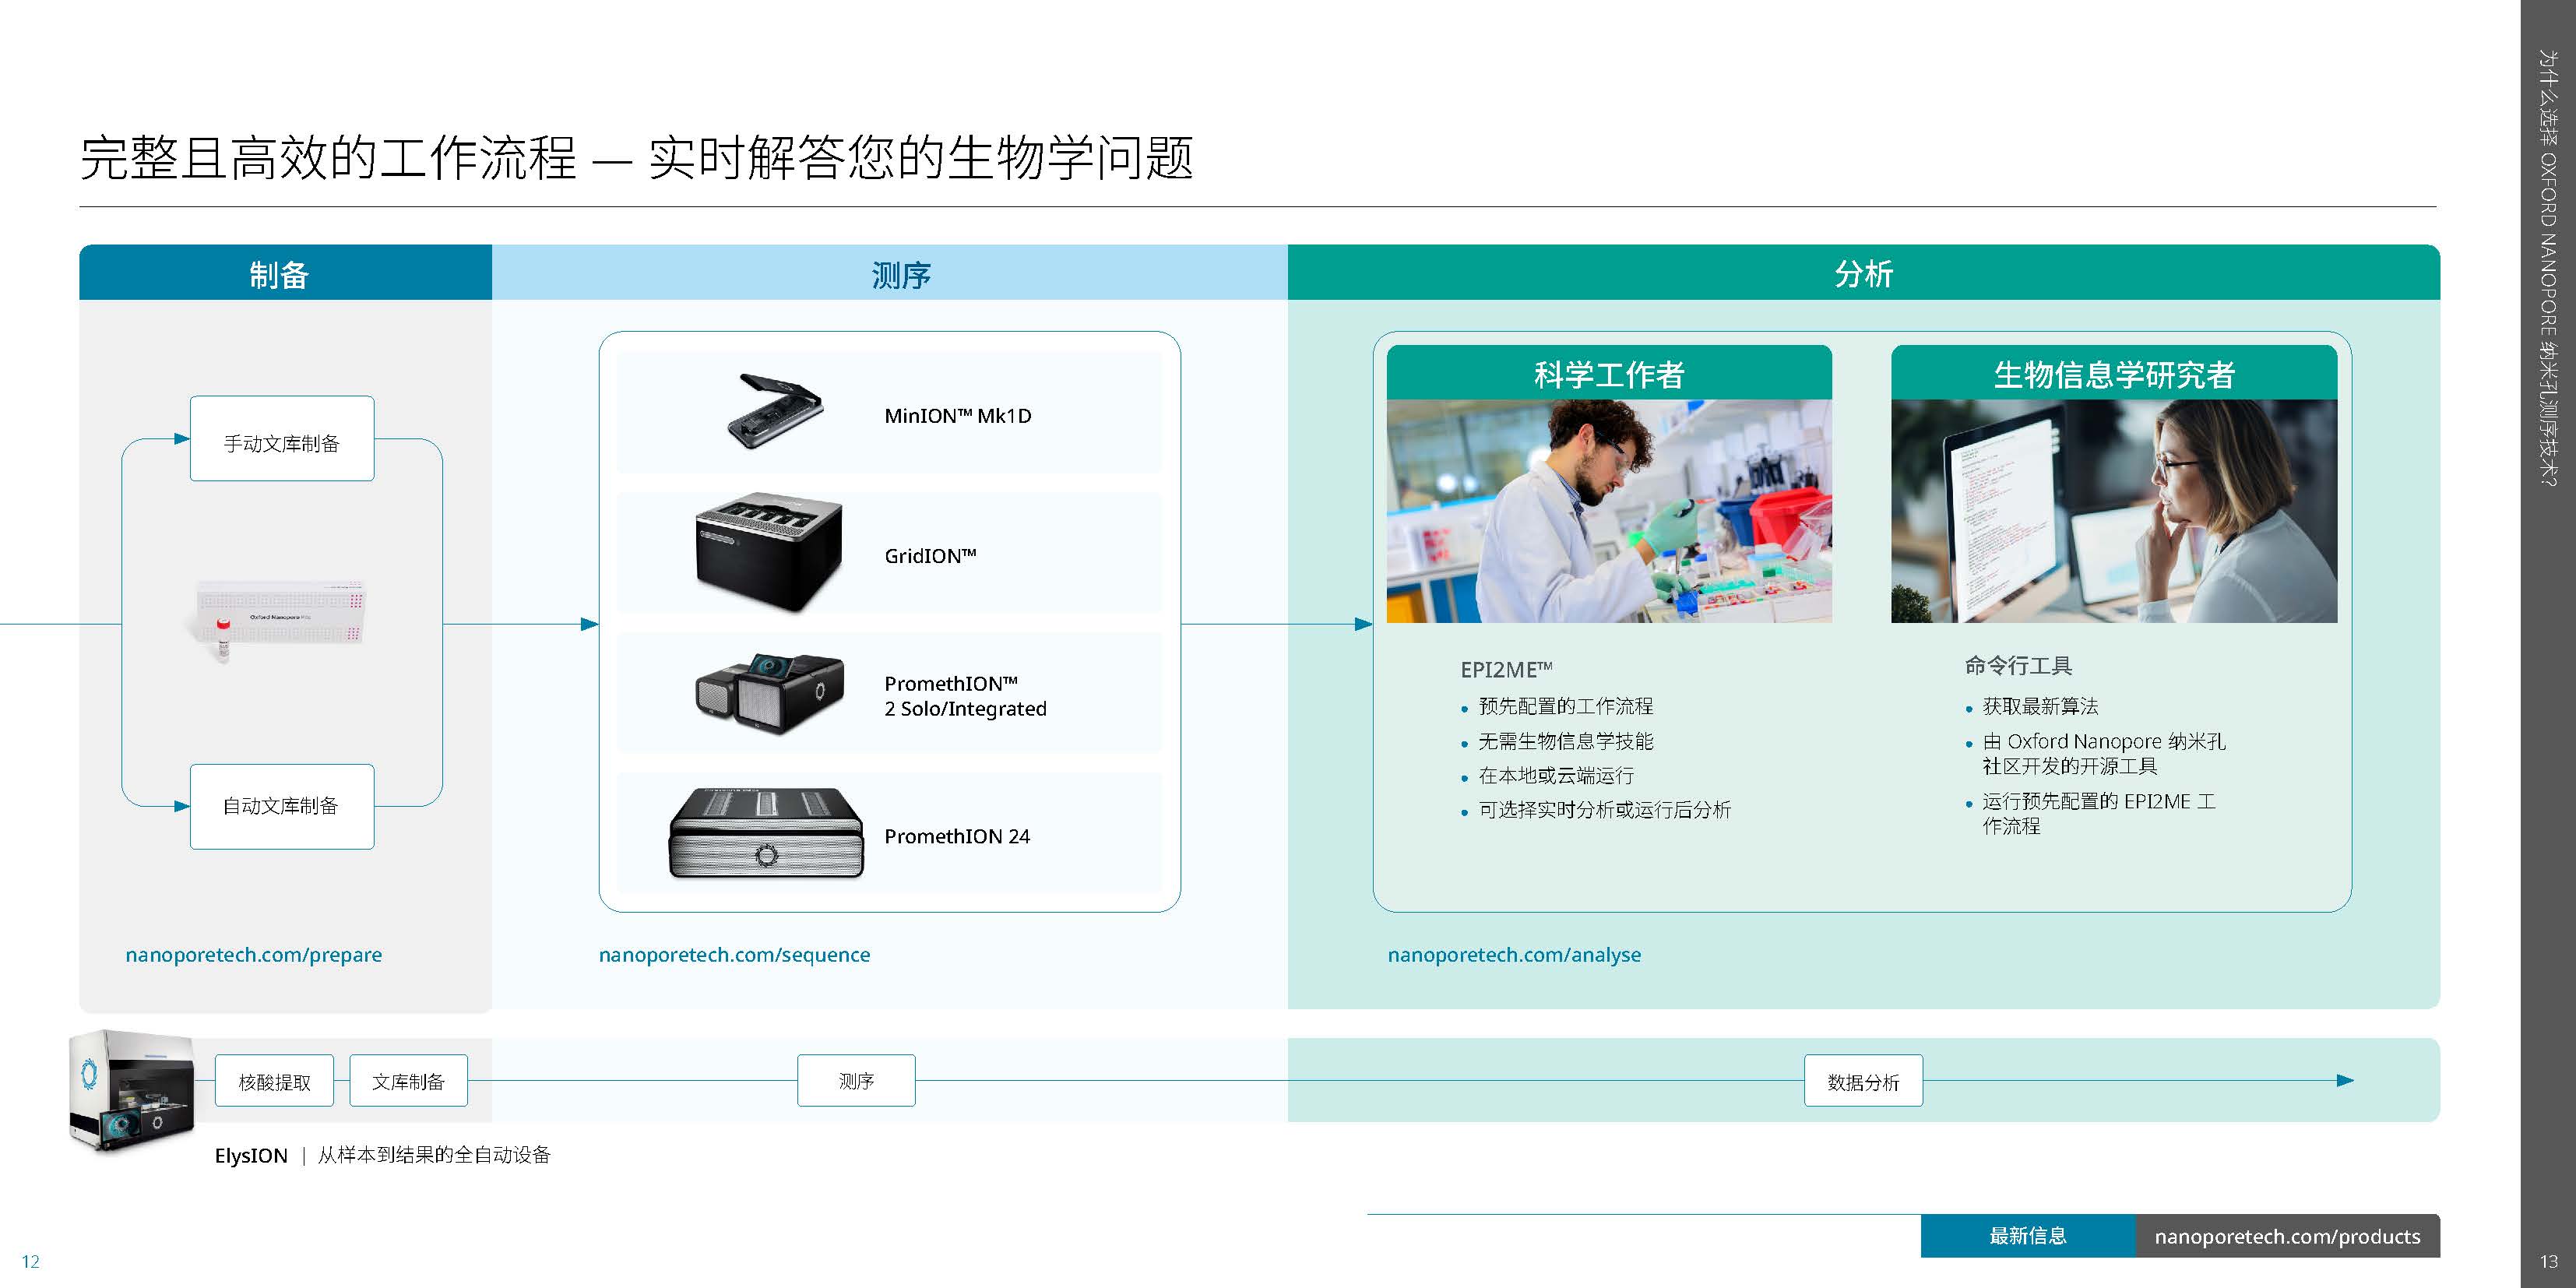Screen dimensions: 2576x1288
Task: Select the 分析 header tab
Action: (1864, 272)
